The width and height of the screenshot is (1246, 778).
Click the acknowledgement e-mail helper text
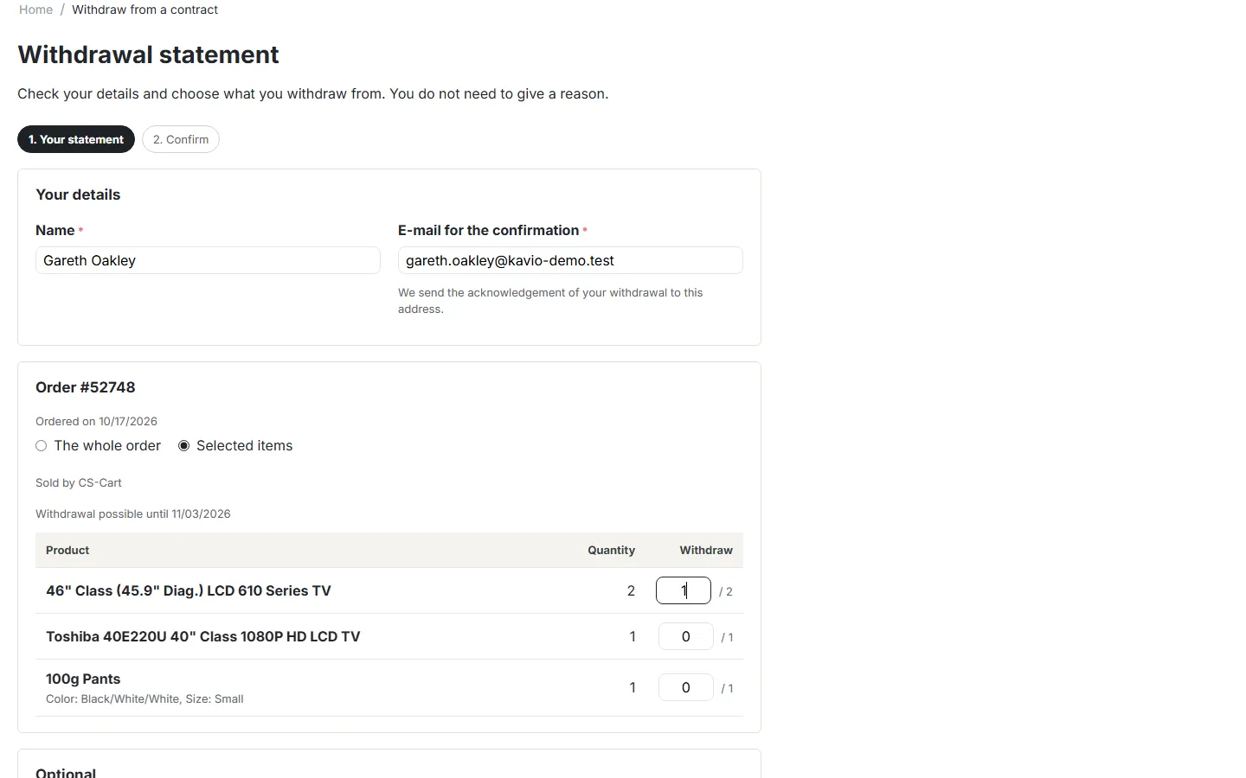[550, 301]
